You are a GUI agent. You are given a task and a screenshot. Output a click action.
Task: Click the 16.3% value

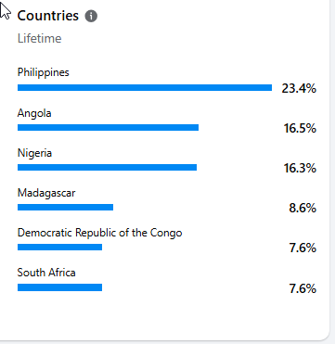pyautogui.click(x=300, y=168)
